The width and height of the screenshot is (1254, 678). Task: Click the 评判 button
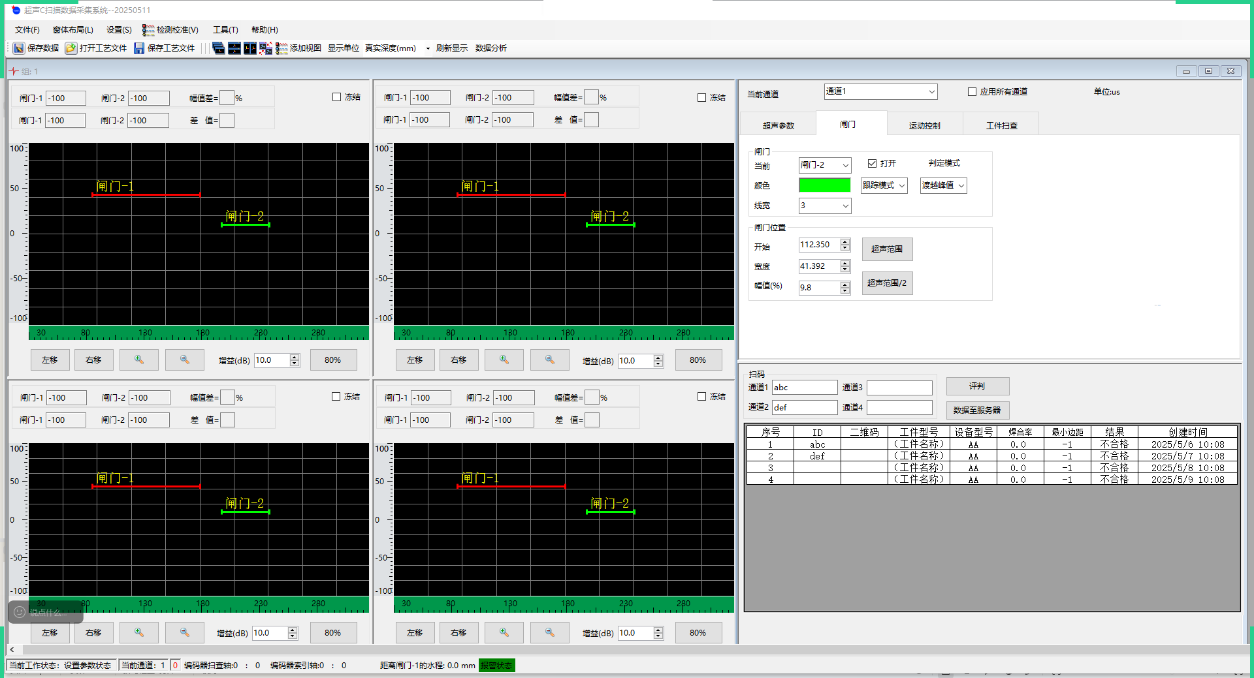(x=977, y=386)
